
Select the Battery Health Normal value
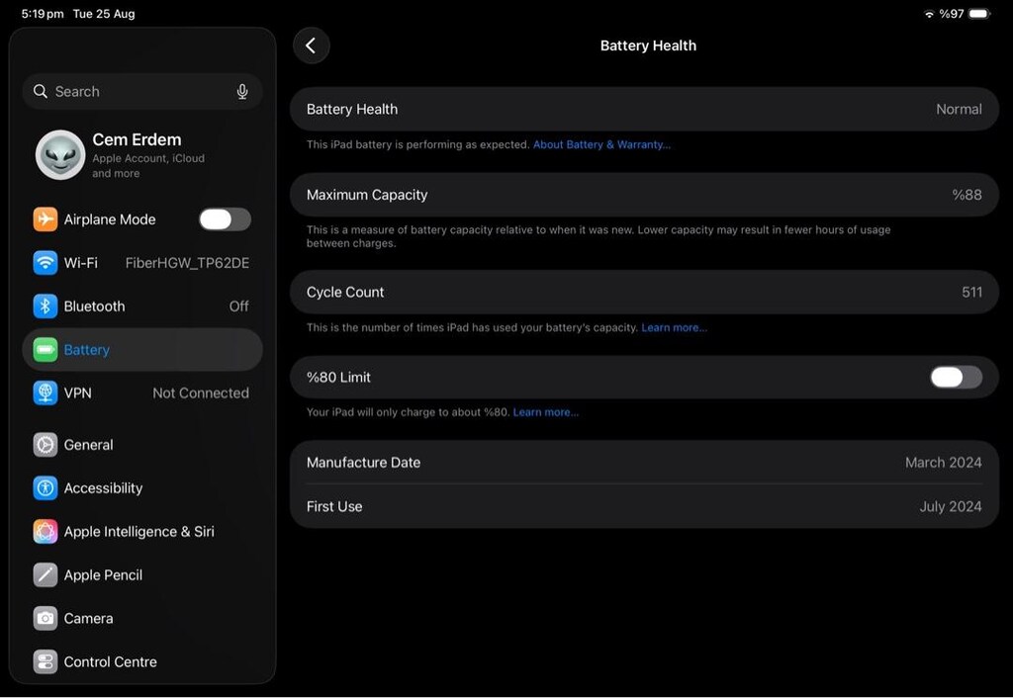(959, 109)
